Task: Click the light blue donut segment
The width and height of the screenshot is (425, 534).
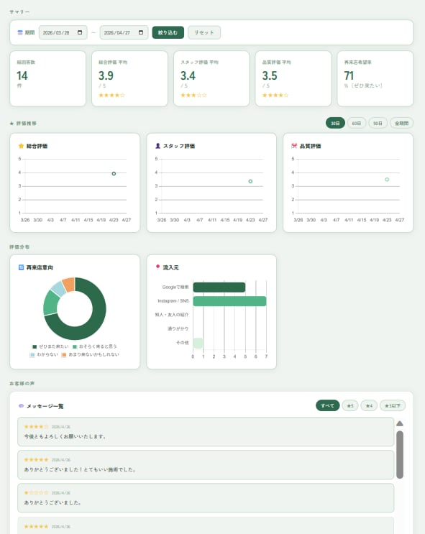Action: coord(59,289)
